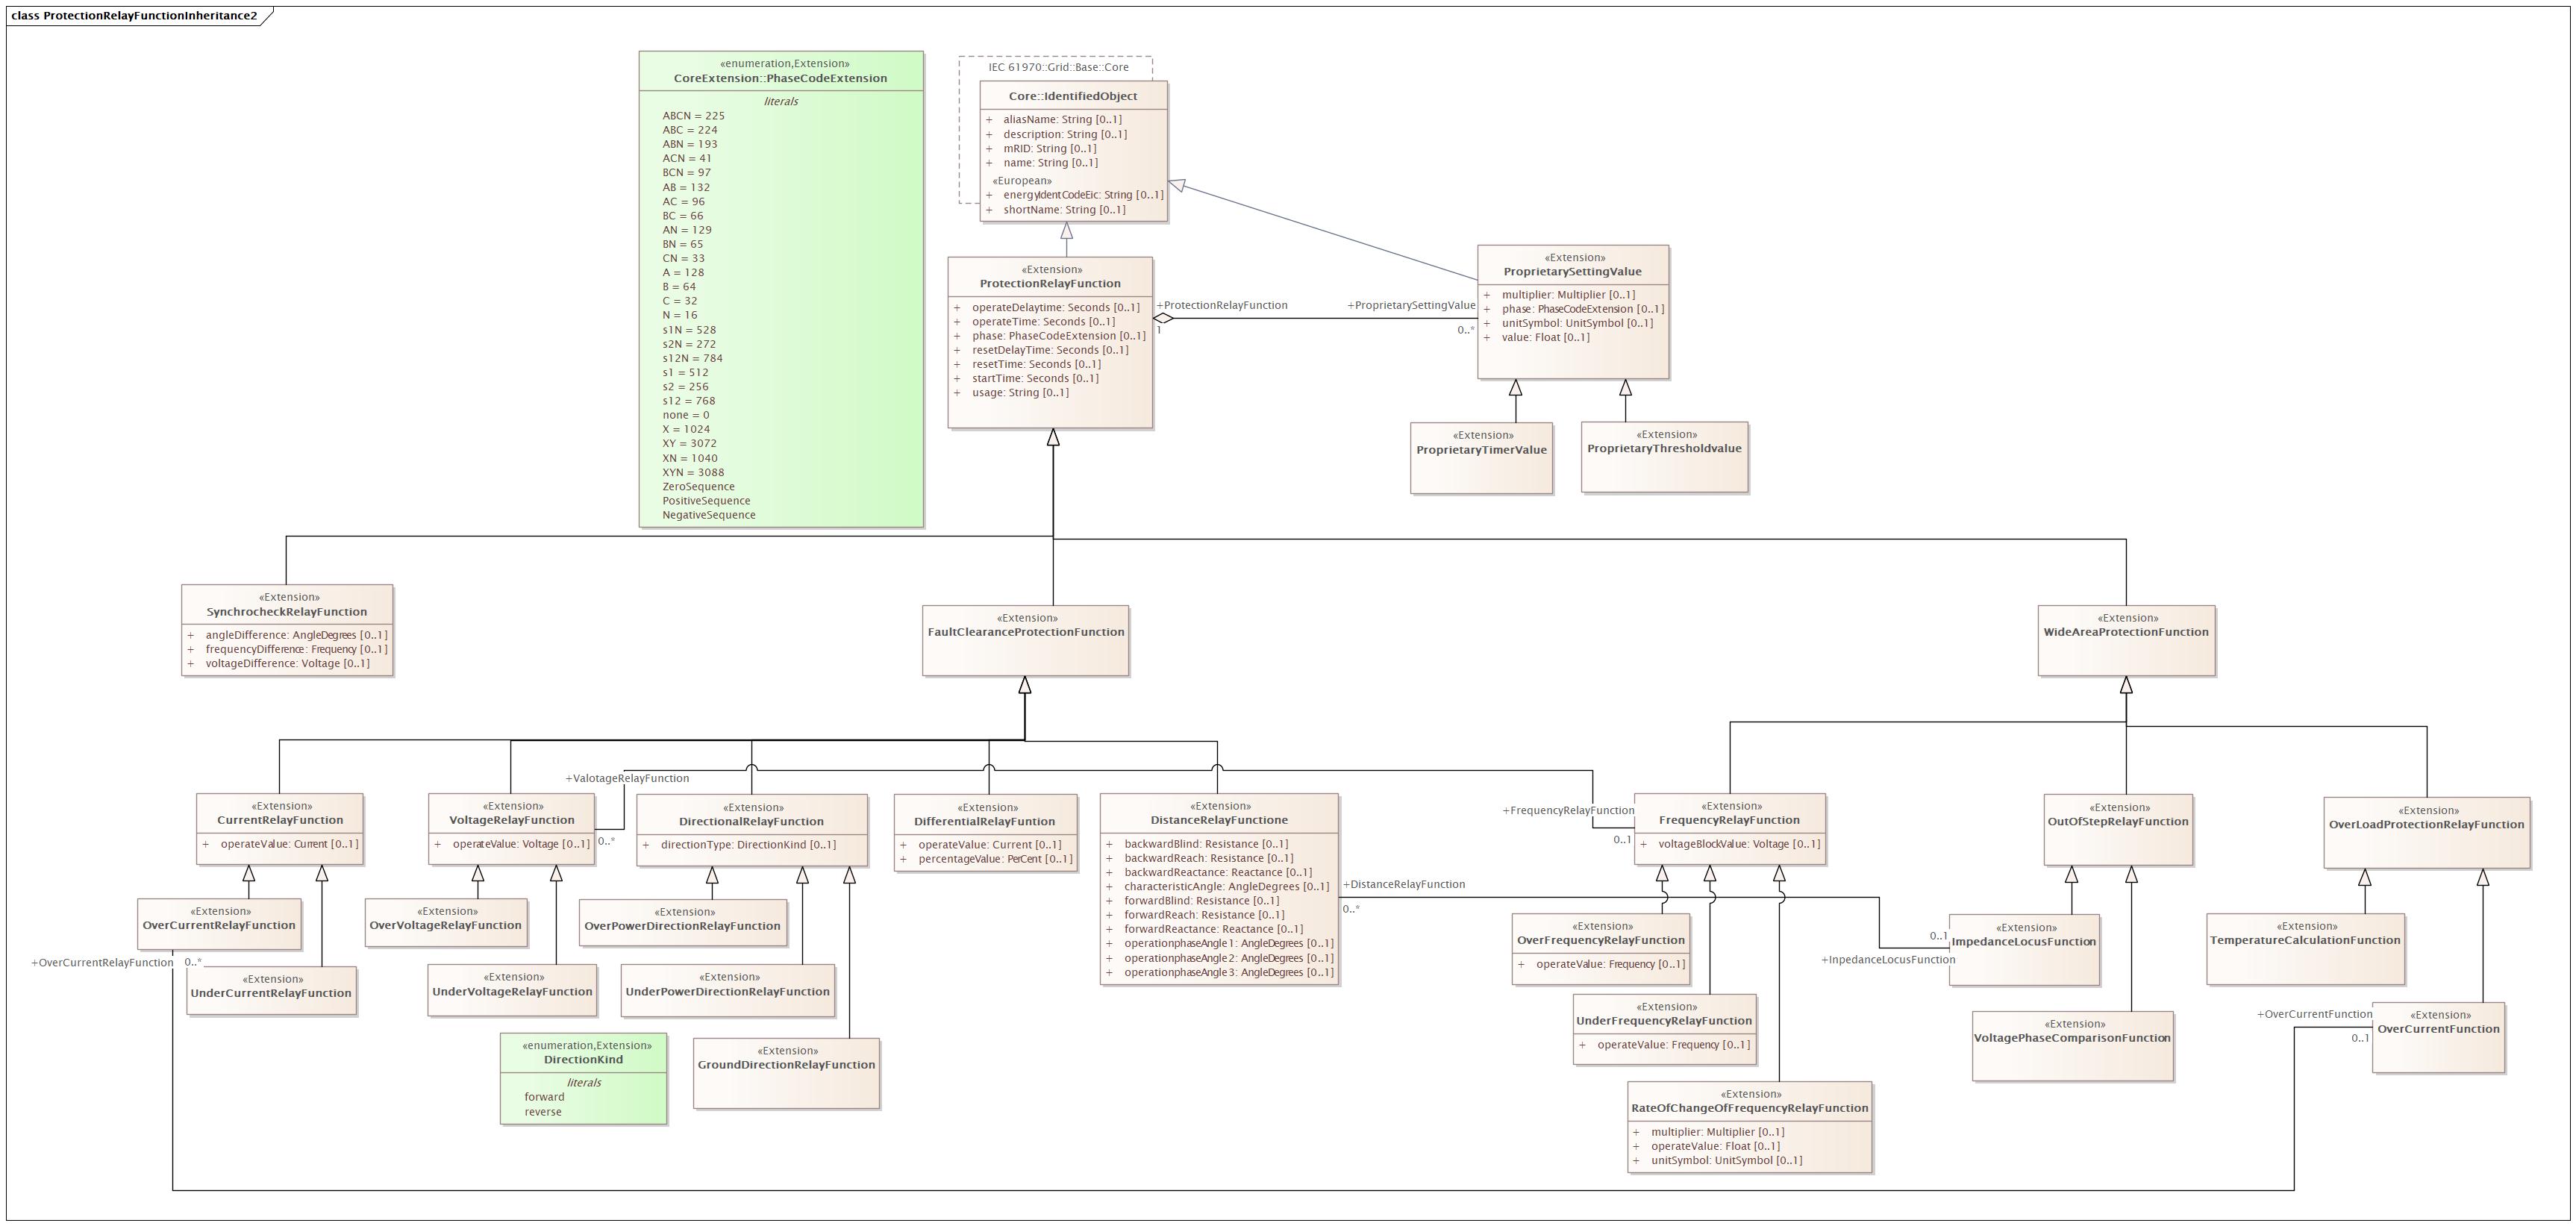Select the OutOfStepRelayFunction class box

click(x=2118, y=830)
